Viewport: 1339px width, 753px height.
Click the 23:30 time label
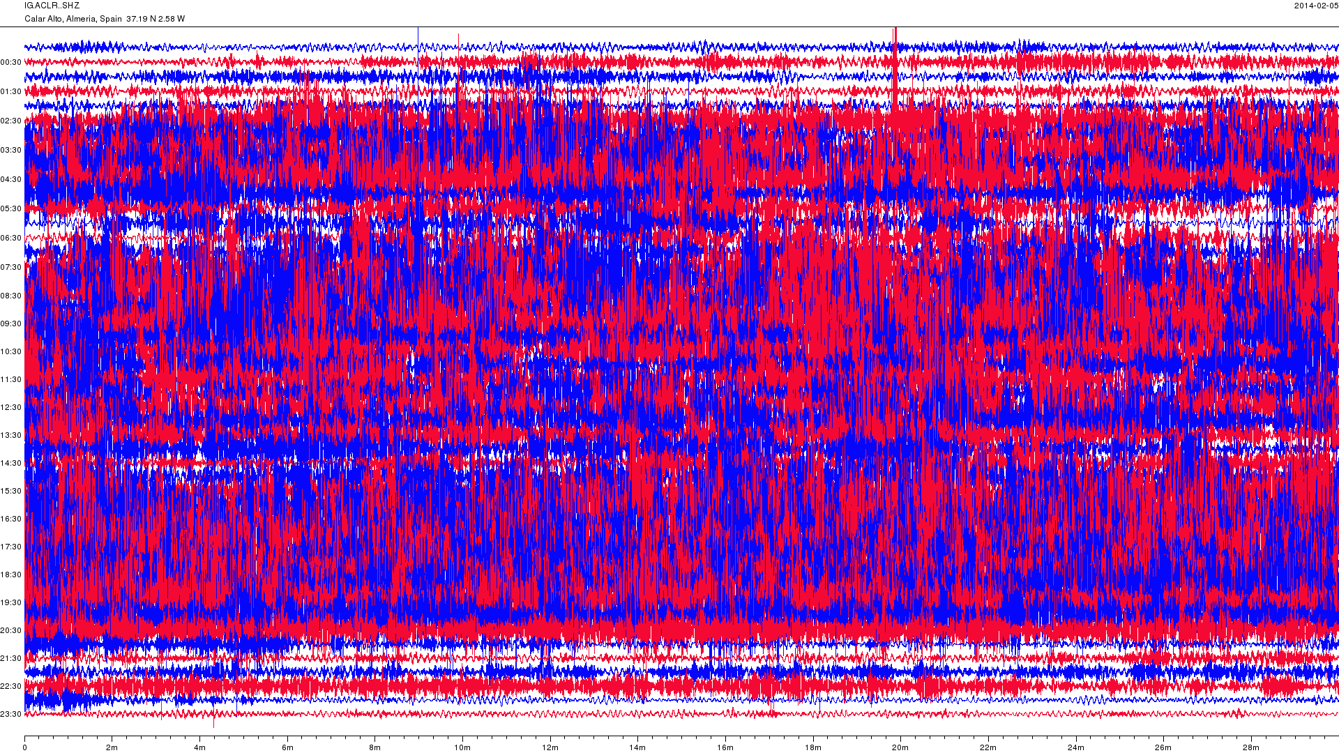(x=11, y=715)
